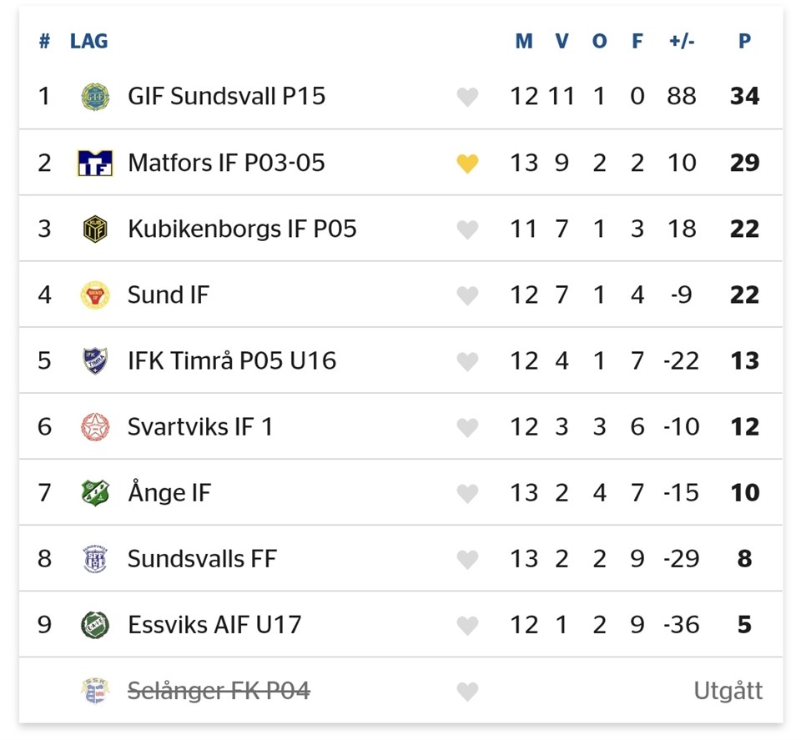Click the Kubikenborgs IF crest icon
Image resolution: width=801 pixels, height=740 pixels.
coord(94,229)
